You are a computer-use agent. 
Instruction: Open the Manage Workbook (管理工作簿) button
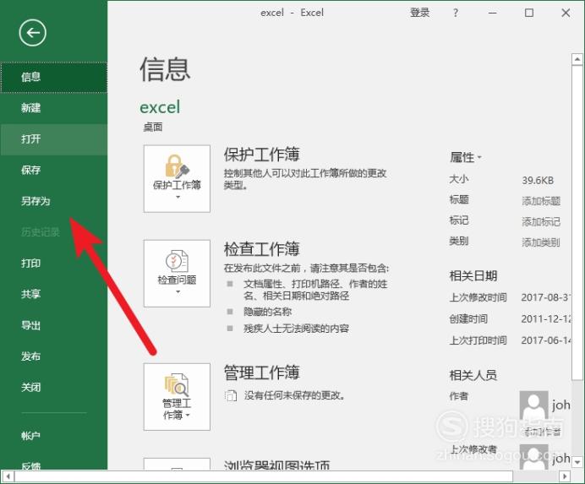click(x=177, y=397)
